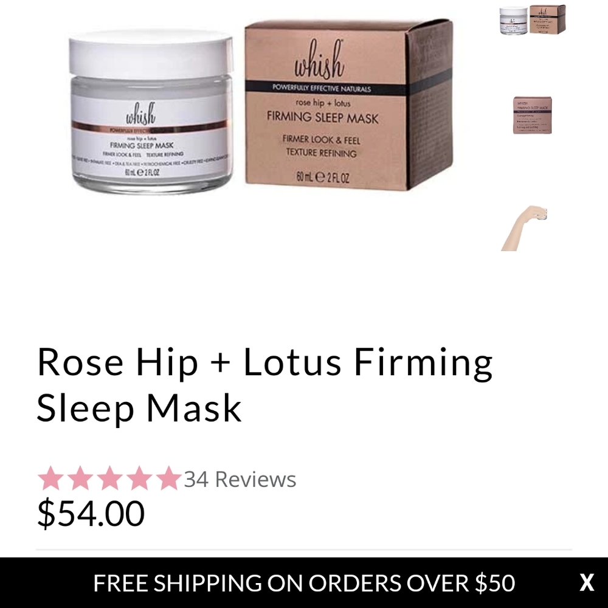Click the Rose Hip + Lotus product title
Screen dimensions: 608x608
point(264,385)
